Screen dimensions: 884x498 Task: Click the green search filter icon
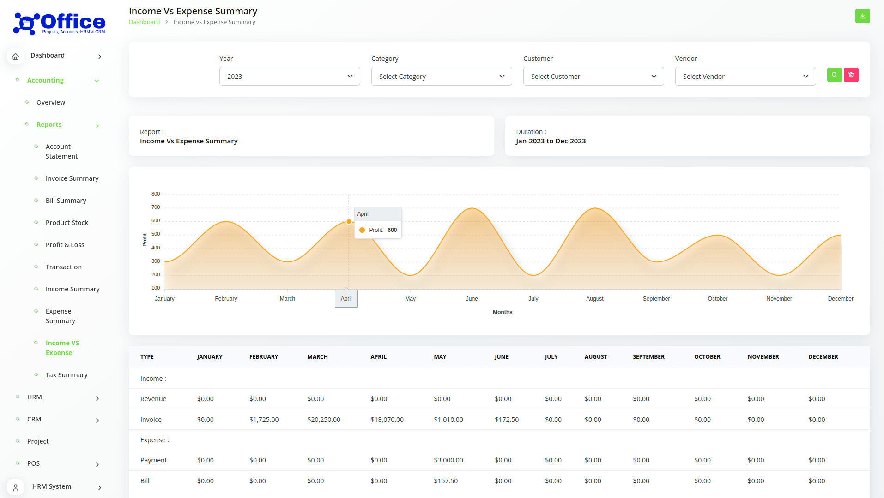coord(834,75)
